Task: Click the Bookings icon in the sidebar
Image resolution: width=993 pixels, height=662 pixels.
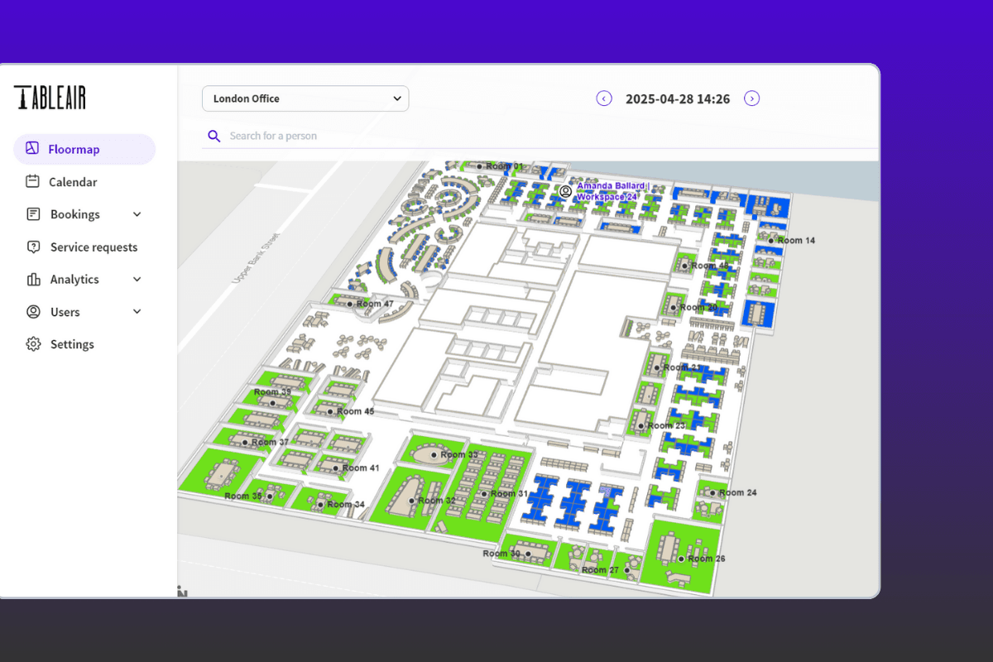Action: (32, 213)
